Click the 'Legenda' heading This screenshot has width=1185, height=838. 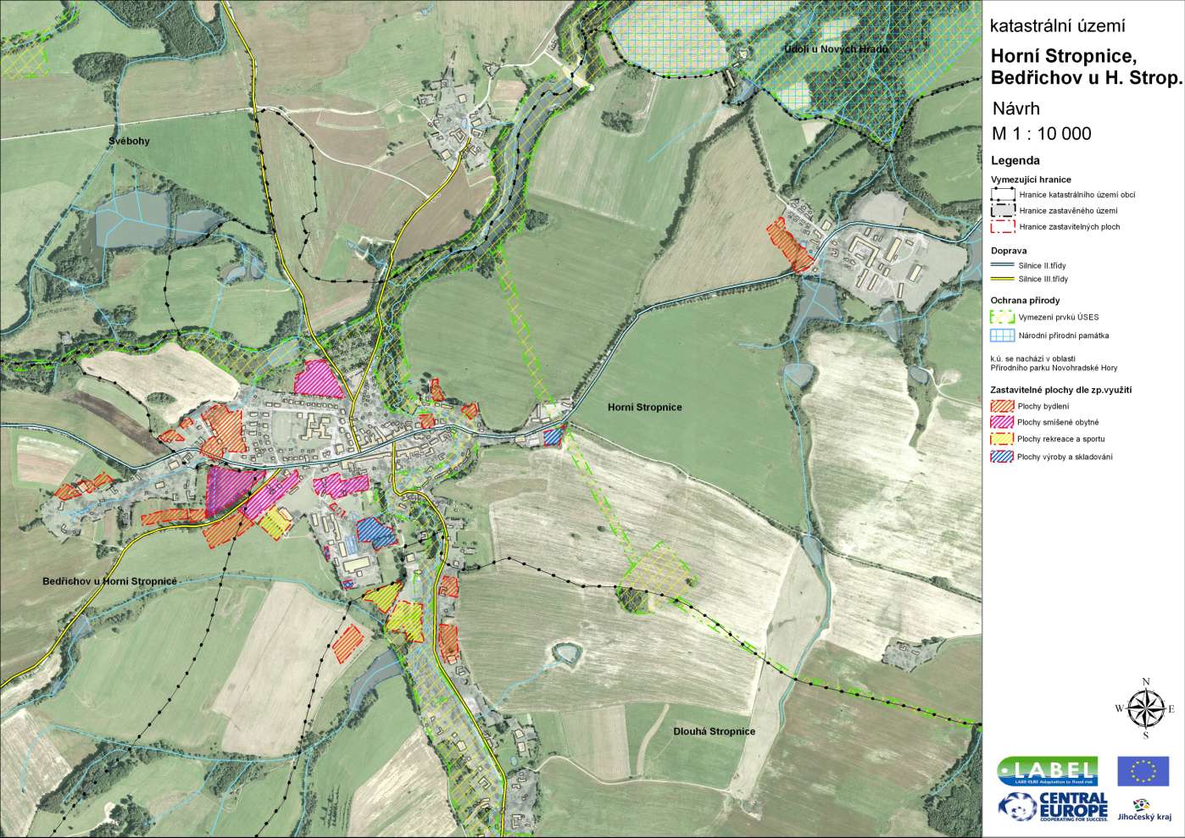pos(1015,160)
